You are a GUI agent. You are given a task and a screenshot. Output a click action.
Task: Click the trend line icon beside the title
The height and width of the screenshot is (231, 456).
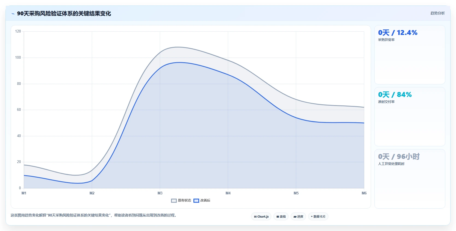[x=13, y=14]
